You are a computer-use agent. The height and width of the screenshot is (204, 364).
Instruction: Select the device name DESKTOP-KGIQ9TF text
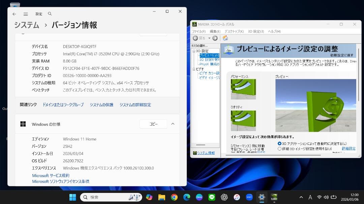[x=80, y=46]
